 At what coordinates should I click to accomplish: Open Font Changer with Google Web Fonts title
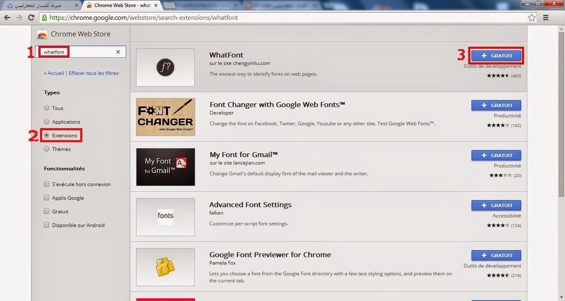[x=278, y=105]
